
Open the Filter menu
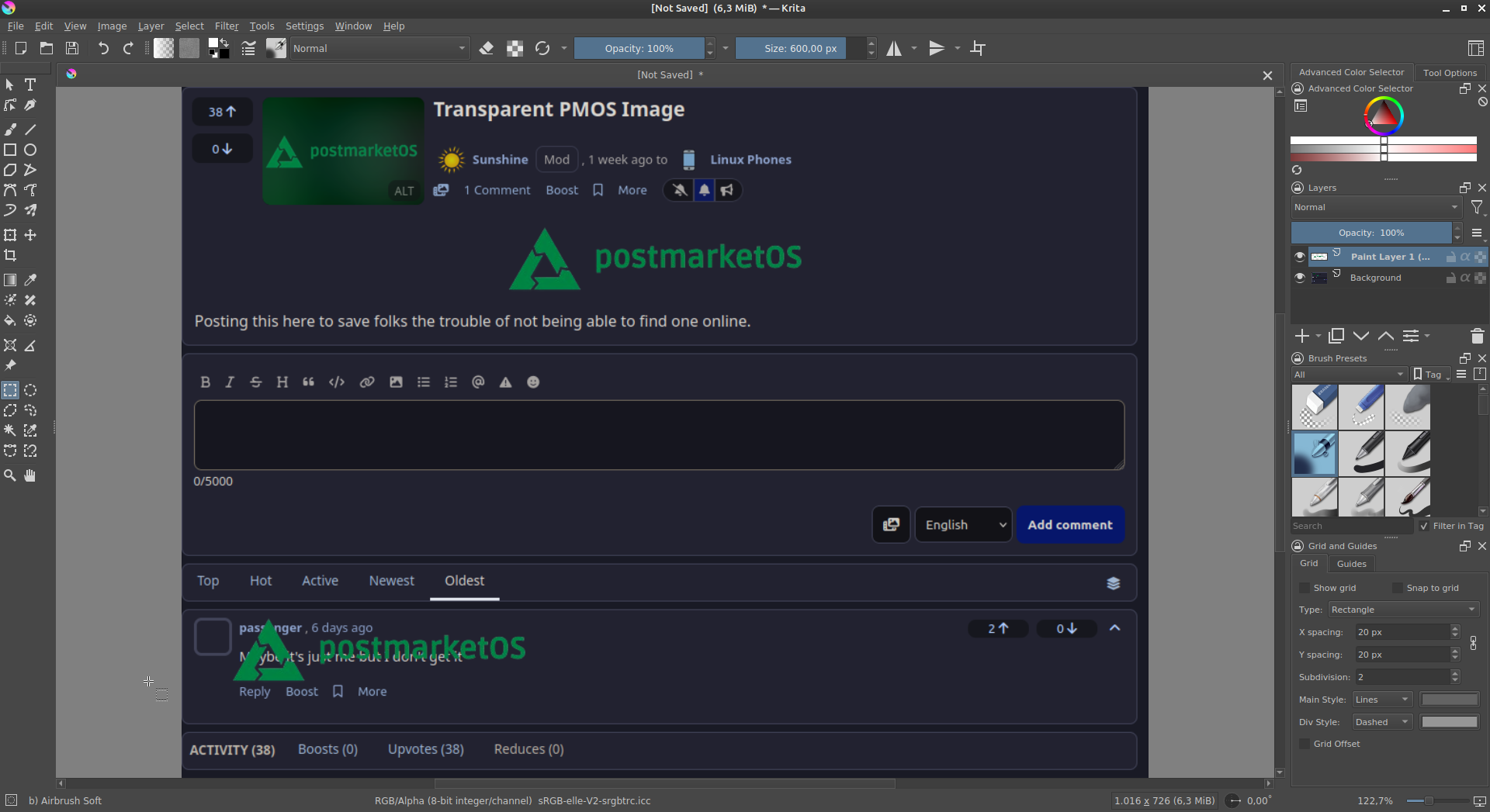227,26
